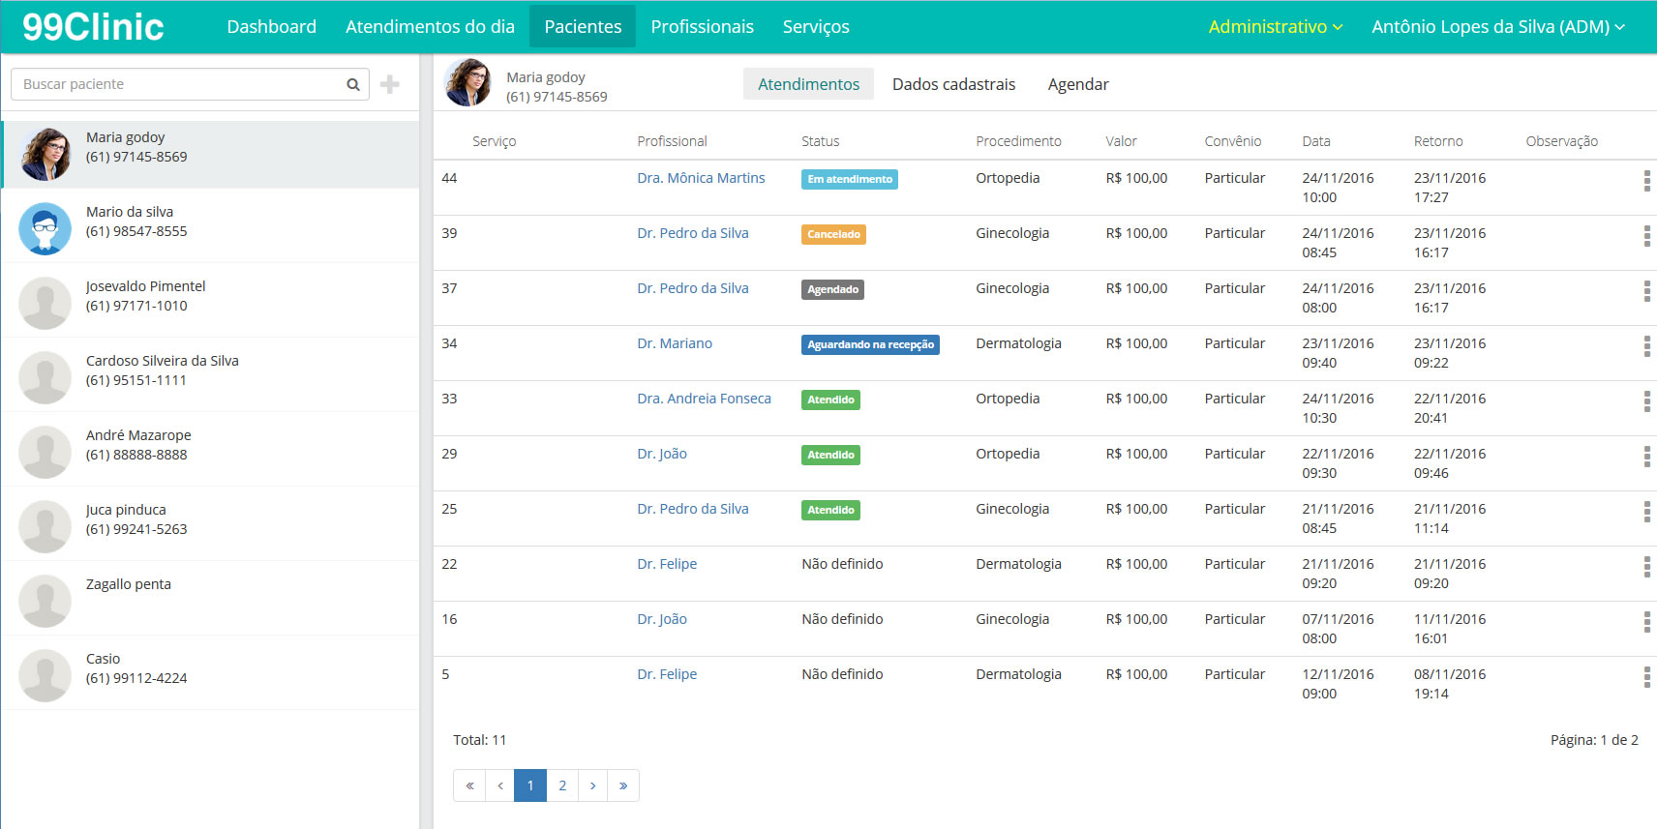Click the plus icon to add patient
The height and width of the screenshot is (829, 1657).
(390, 85)
